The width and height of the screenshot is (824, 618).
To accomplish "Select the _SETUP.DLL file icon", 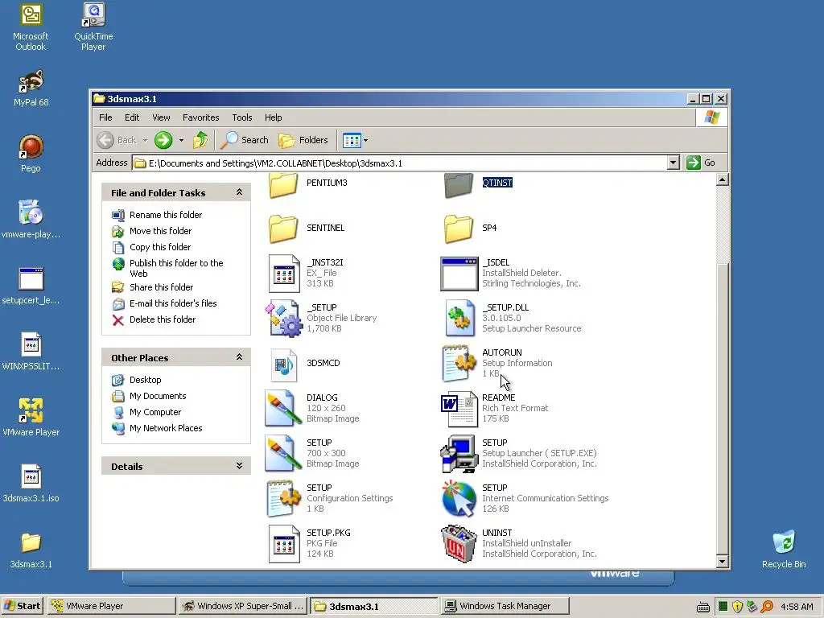I will (459, 318).
